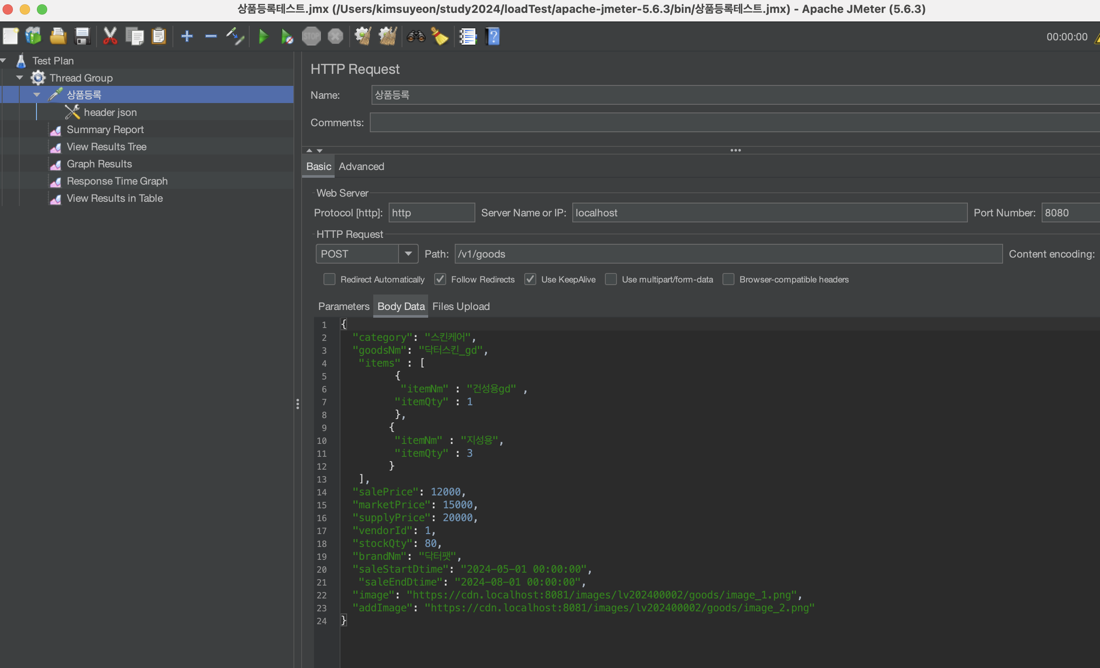The image size is (1100, 668).
Task: Click the "stockQty" line in body
Action: (397, 544)
